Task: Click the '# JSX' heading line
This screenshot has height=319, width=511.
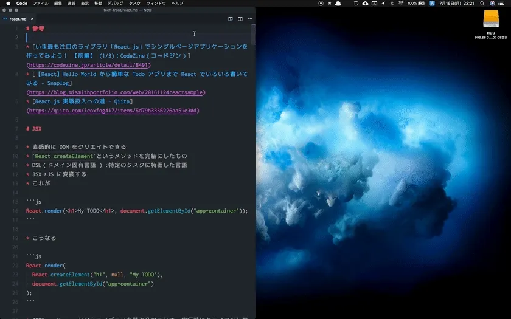Action: pos(33,129)
